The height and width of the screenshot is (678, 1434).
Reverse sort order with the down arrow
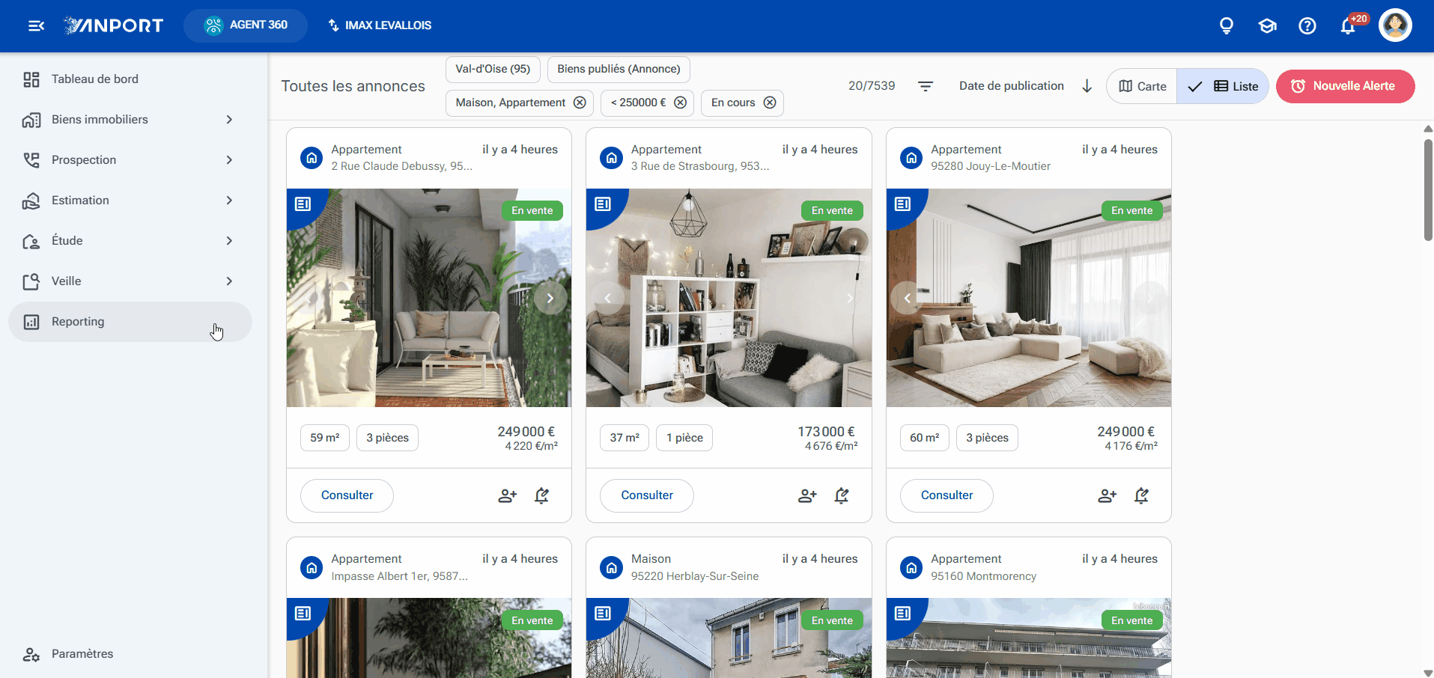tap(1087, 86)
